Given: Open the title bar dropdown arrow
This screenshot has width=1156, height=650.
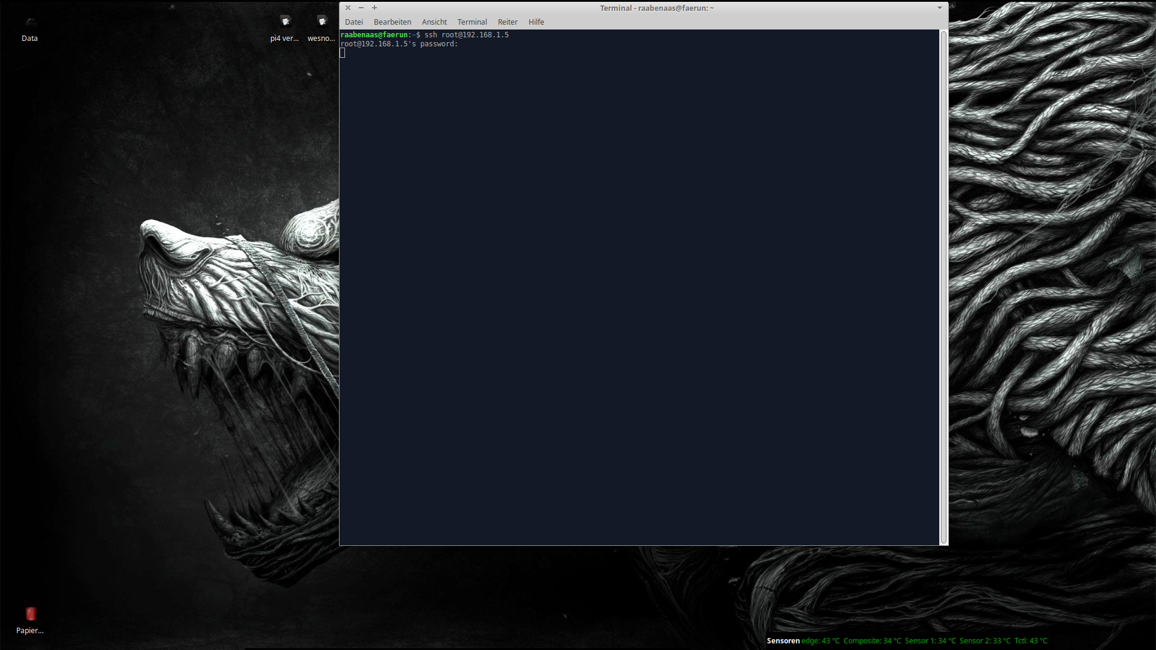Looking at the screenshot, I should coord(939,8).
